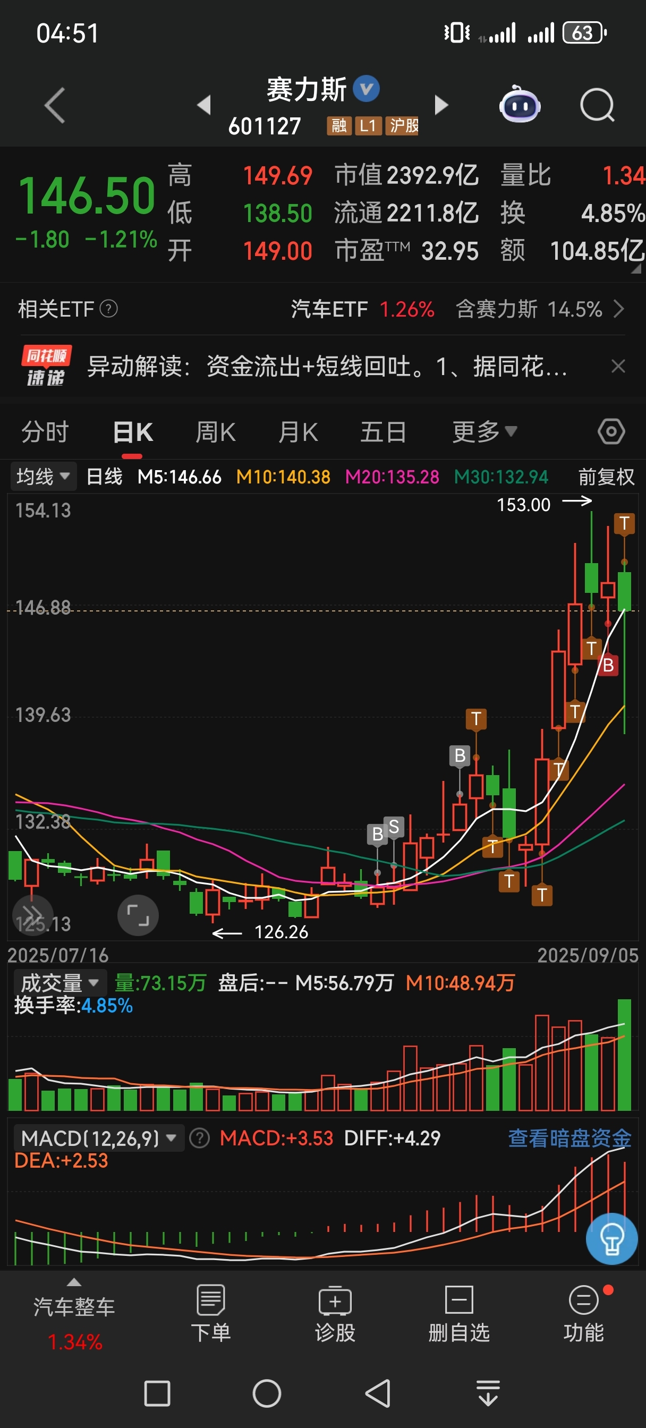The image size is (646, 1428).
Task: Tap the 153.00 high price annotation
Action: (x=523, y=505)
